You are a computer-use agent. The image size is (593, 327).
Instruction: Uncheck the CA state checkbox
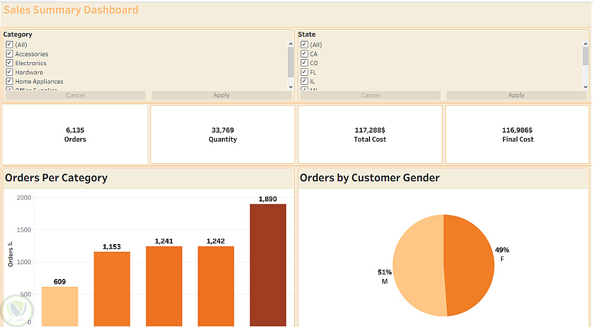pyautogui.click(x=304, y=54)
